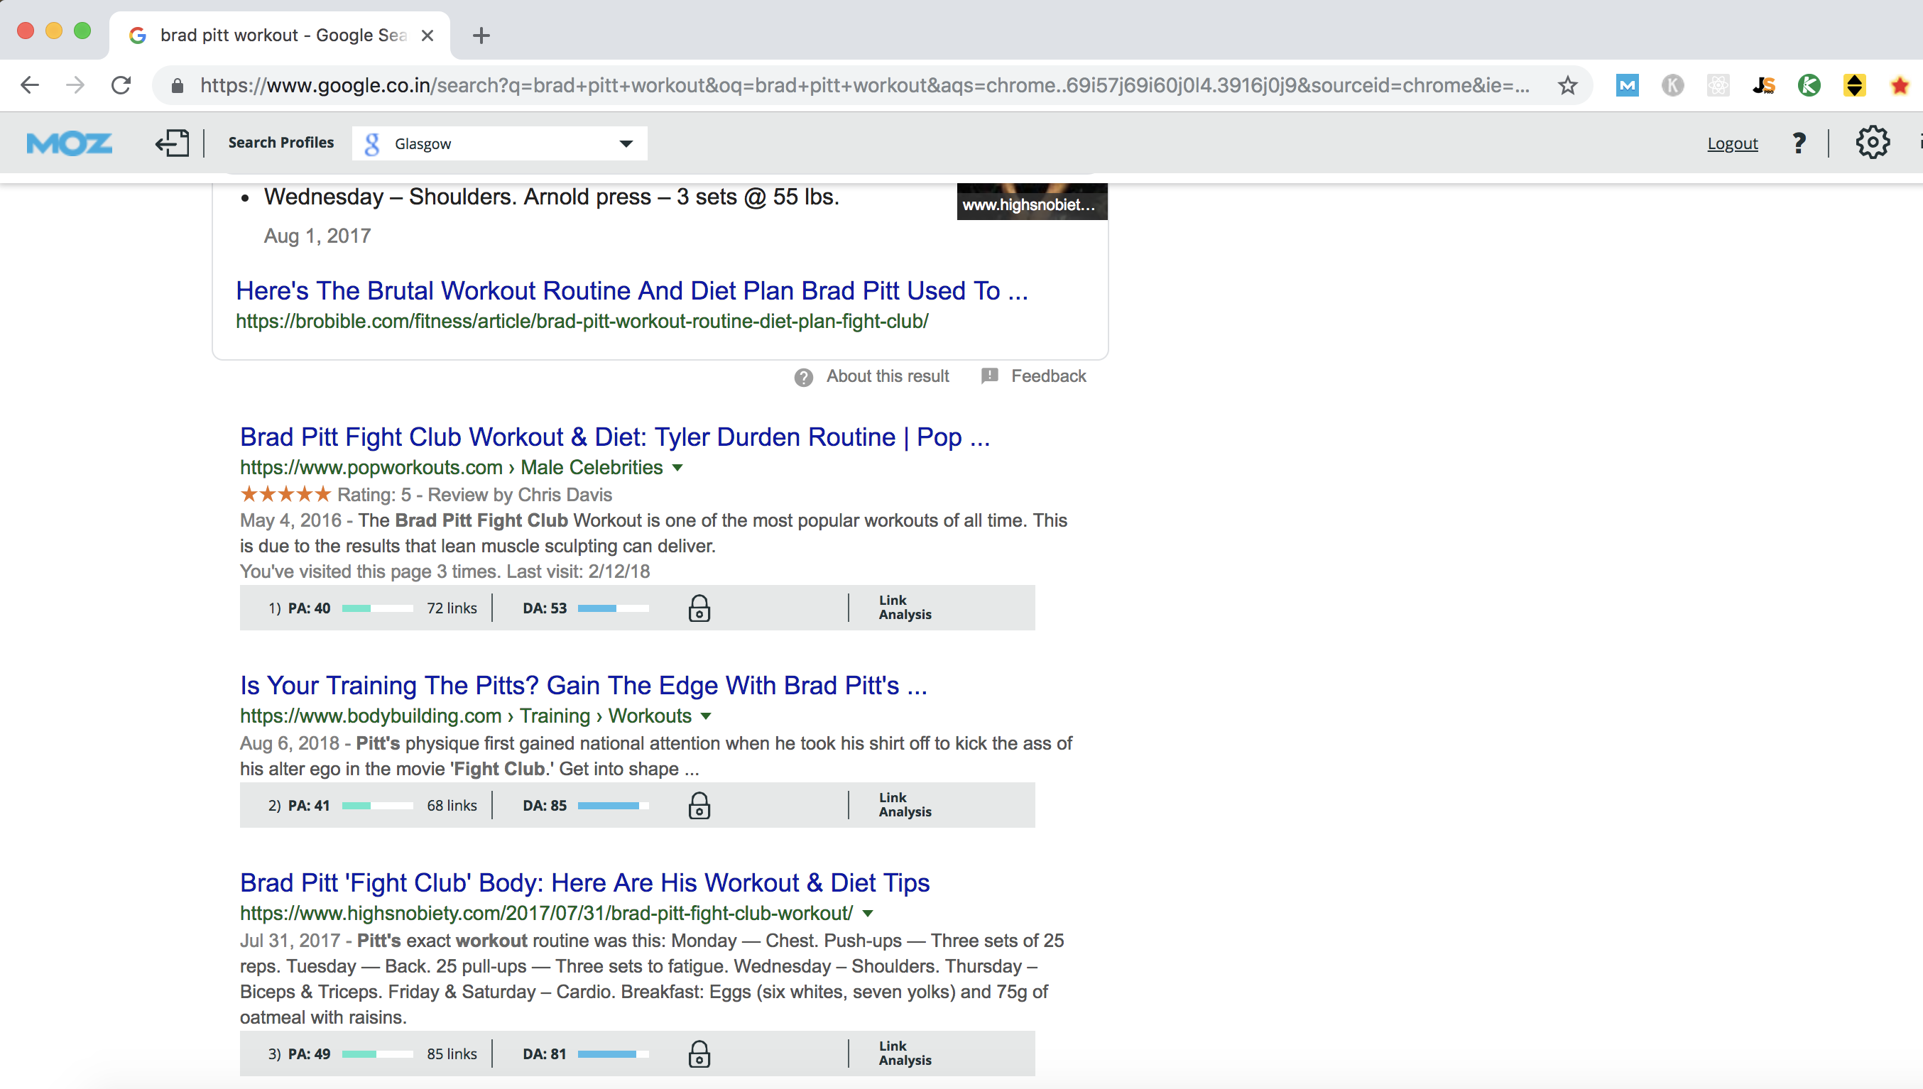Open the faded atom-shaped extension icon
Image resolution: width=1923 pixels, height=1089 pixels.
[1718, 85]
